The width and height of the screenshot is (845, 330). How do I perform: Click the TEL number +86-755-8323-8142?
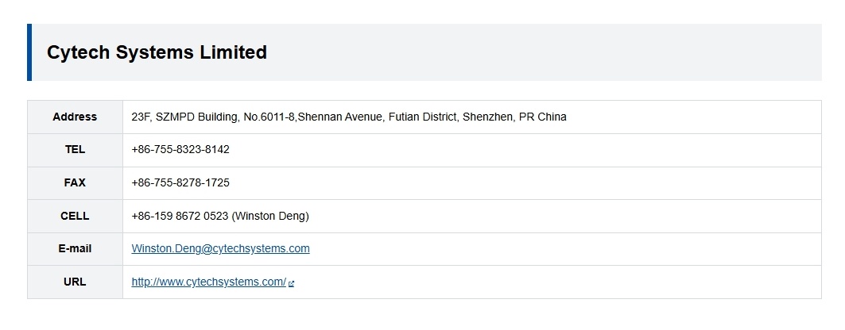(180, 149)
